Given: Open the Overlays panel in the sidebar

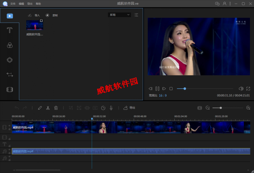Looking at the screenshot, I should pyautogui.click(x=10, y=60).
